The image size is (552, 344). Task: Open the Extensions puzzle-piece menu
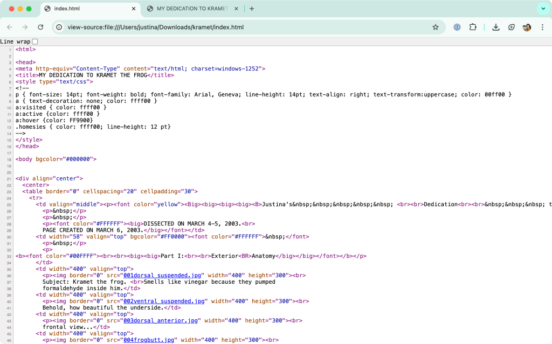(473, 27)
